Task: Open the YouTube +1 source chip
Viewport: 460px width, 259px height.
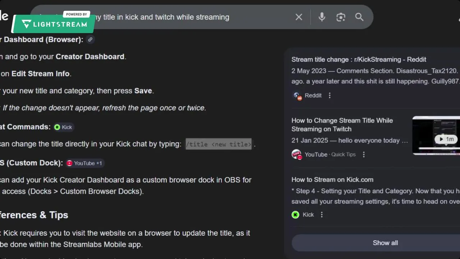Action: 84,163
